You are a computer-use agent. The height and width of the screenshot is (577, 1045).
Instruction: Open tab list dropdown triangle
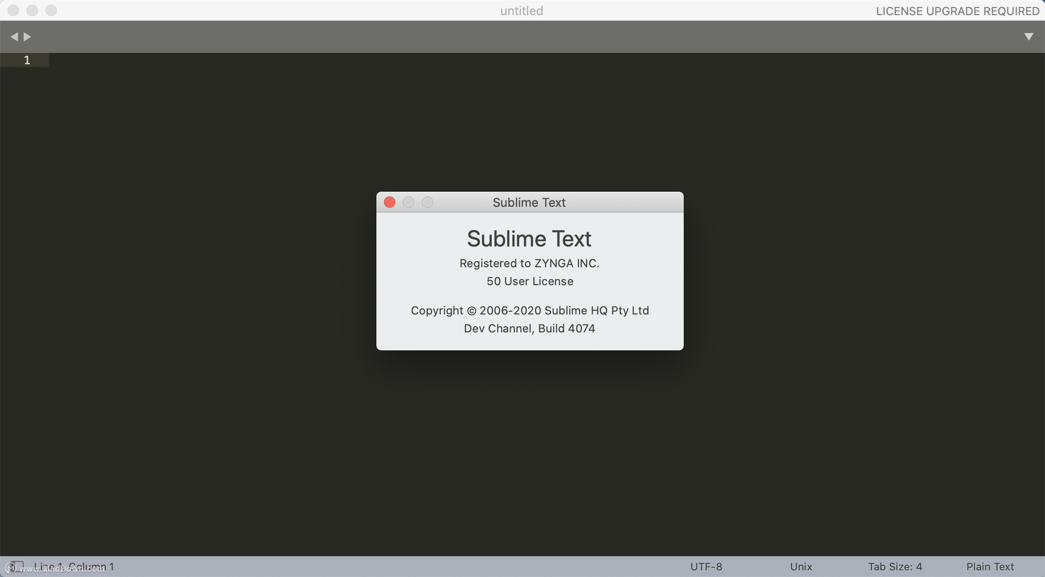1028,37
